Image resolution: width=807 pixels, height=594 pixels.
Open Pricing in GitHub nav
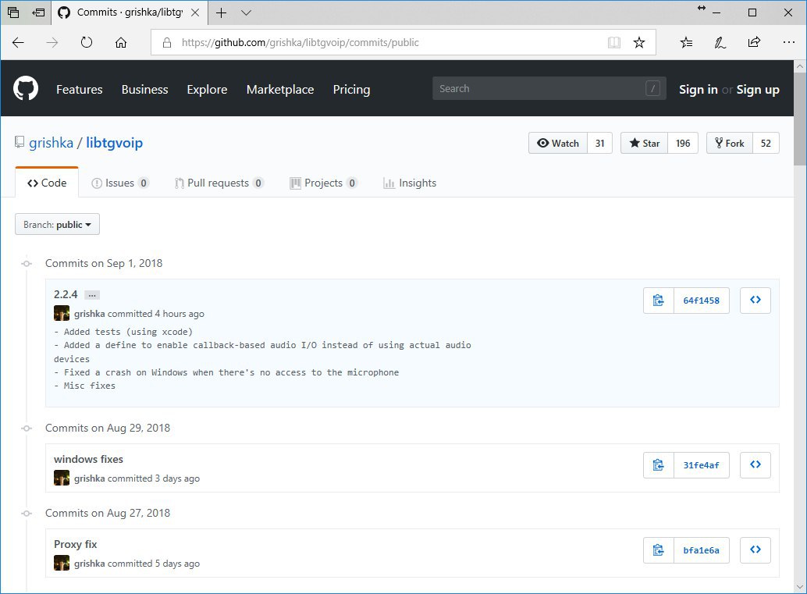351,89
